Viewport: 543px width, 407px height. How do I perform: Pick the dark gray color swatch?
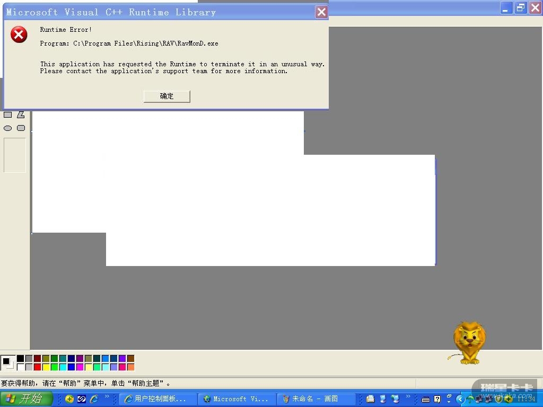tap(29, 358)
